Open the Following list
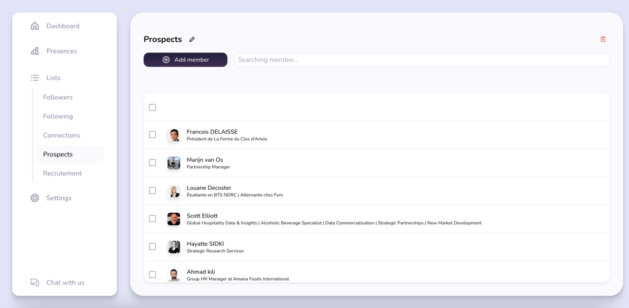This screenshot has width=629, height=308. click(x=57, y=116)
